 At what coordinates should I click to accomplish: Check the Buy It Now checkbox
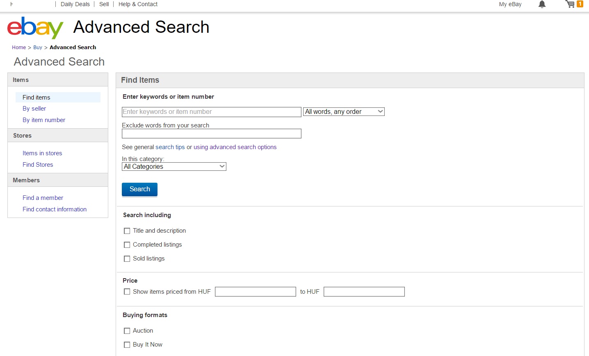pyautogui.click(x=127, y=345)
